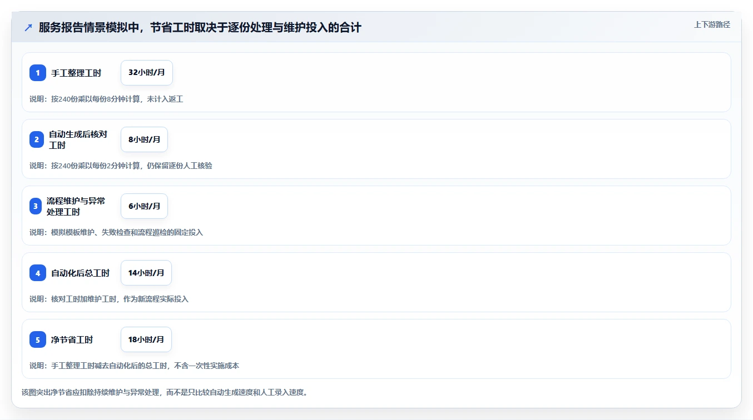Viewport: 753px width, 420px height.
Task: Click the footer caption 该图突出净节省
Action: [x=165, y=392]
